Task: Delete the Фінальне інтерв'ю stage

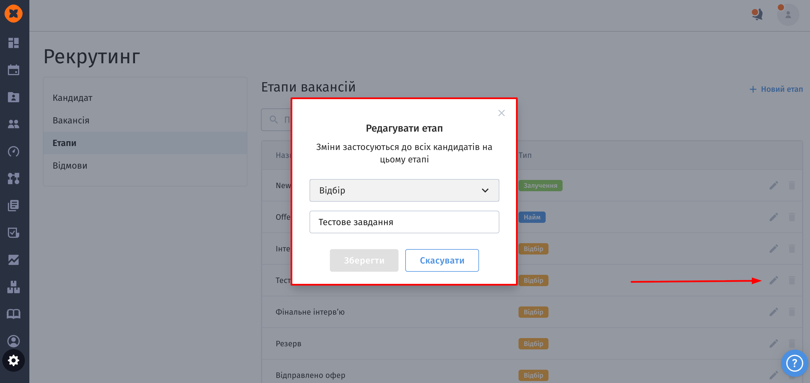Action: (792, 312)
